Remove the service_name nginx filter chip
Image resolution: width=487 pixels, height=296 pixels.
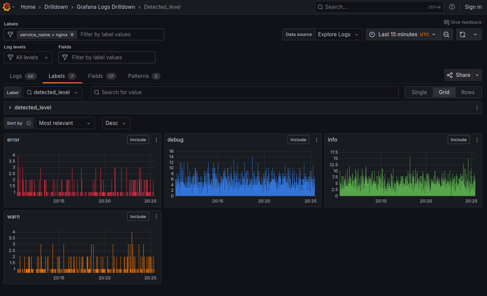pos(72,34)
